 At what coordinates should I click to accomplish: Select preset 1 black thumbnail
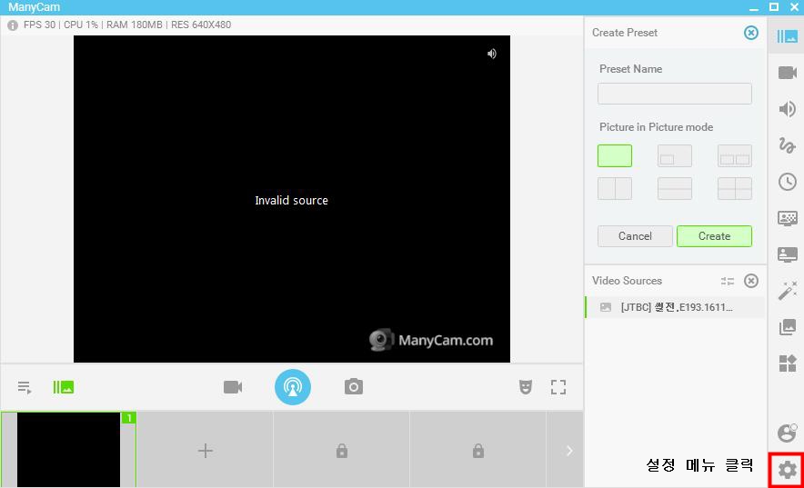(69, 450)
